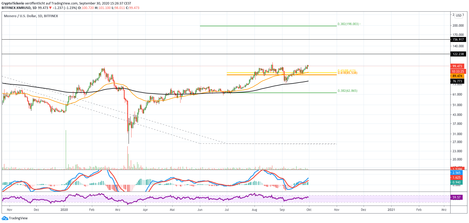Image resolution: width=469 pixels, height=223 pixels.
Task: Click the red 1.625 signal value label
Action: [456, 178]
